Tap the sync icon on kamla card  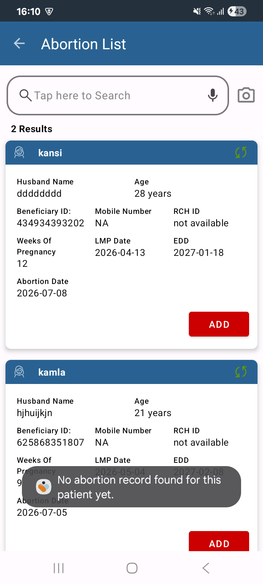click(x=241, y=372)
